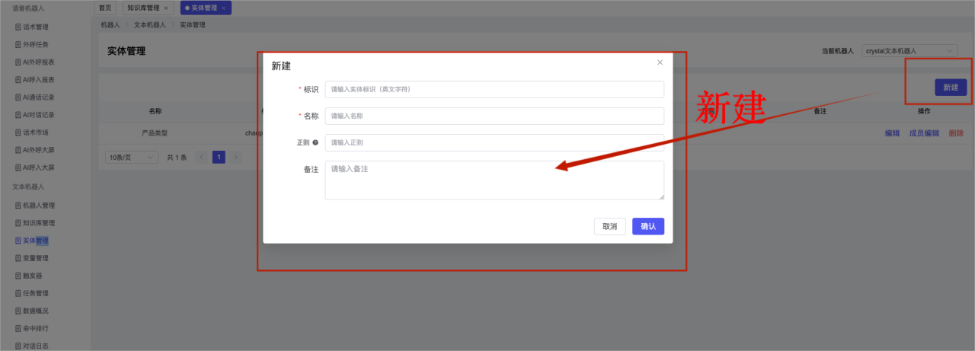
Task: Click the red 删除 link in 操作 column
Action: click(956, 133)
